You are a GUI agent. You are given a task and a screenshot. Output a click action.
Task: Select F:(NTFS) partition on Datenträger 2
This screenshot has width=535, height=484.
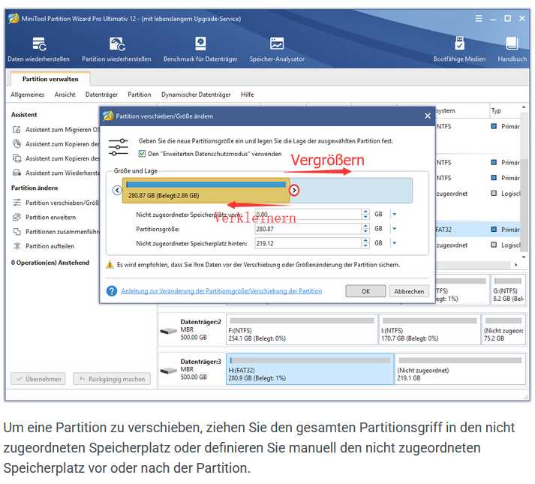click(x=302, y=329)
